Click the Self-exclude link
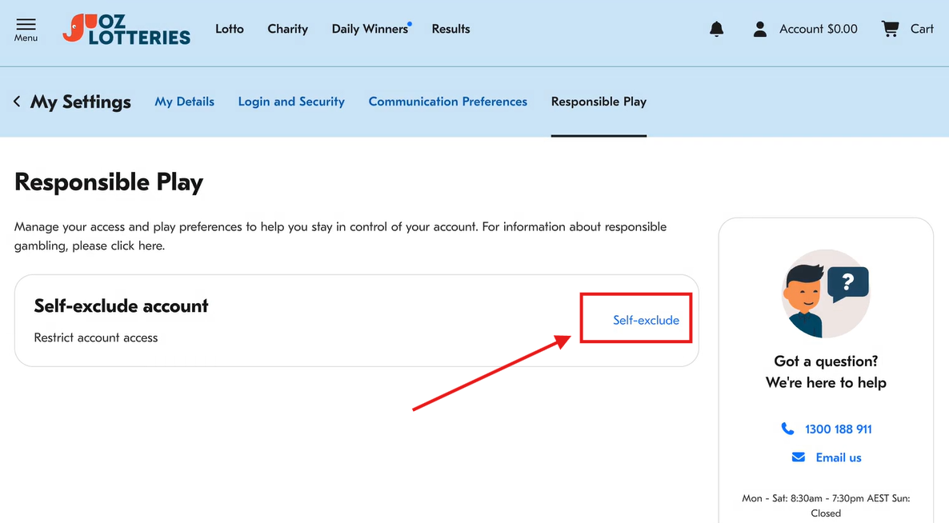 tap(646, 320)
